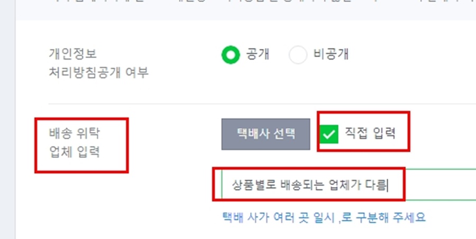Click the 개인정보 처리방침공개 여부 label

click(99, 63)
